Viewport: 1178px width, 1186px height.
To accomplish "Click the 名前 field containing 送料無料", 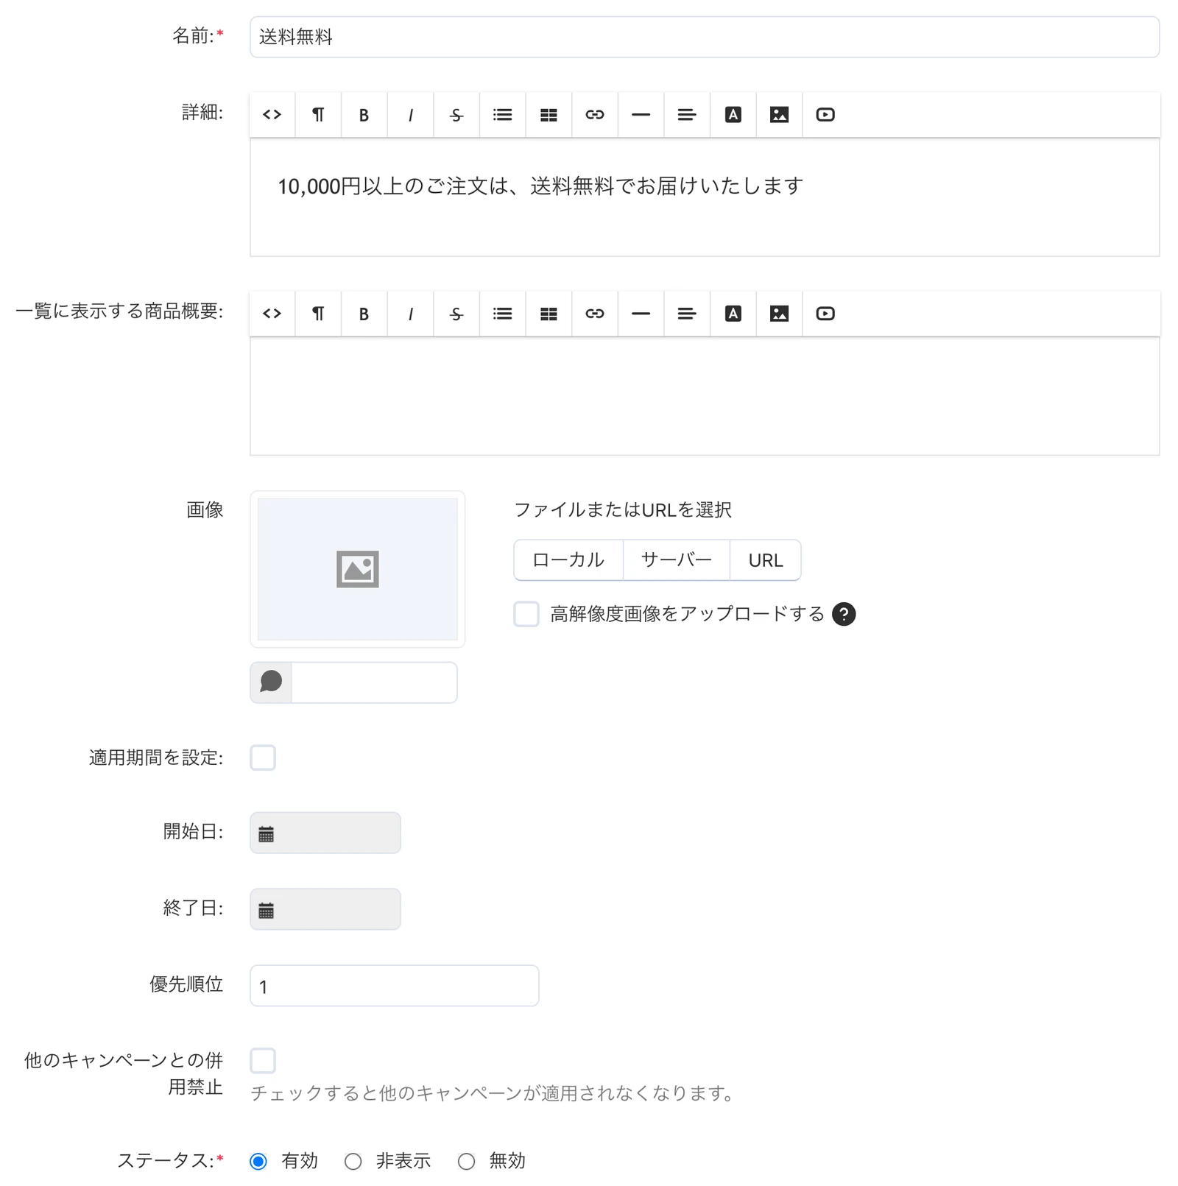I will (705, 37).
